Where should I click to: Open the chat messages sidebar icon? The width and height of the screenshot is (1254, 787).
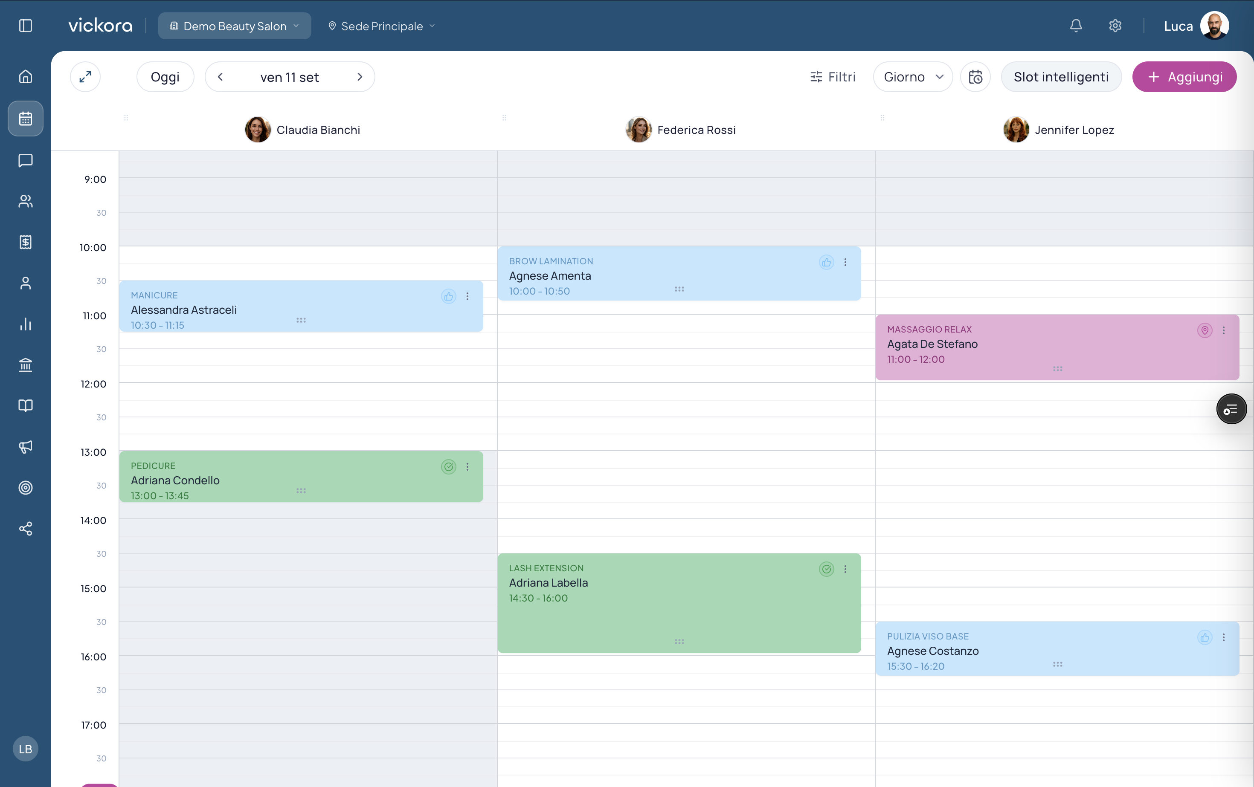(x=26, y=160)
